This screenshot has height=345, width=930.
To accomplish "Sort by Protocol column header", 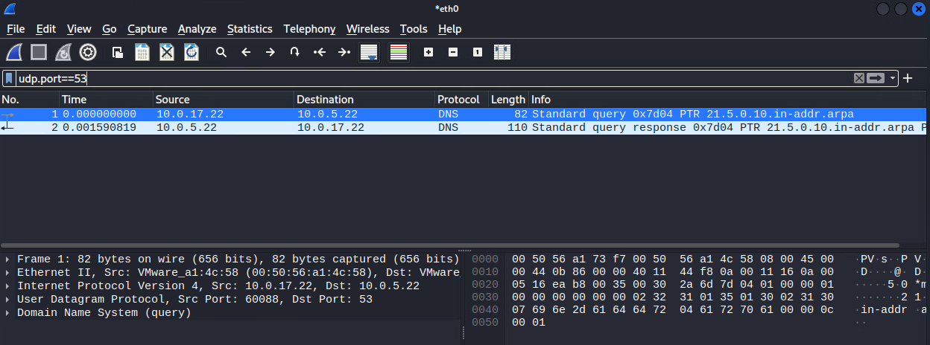I will click(x=461, y=100).
